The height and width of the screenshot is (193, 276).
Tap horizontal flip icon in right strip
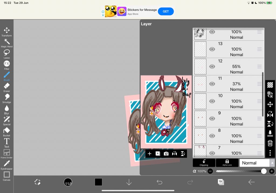tap(270, 114)
